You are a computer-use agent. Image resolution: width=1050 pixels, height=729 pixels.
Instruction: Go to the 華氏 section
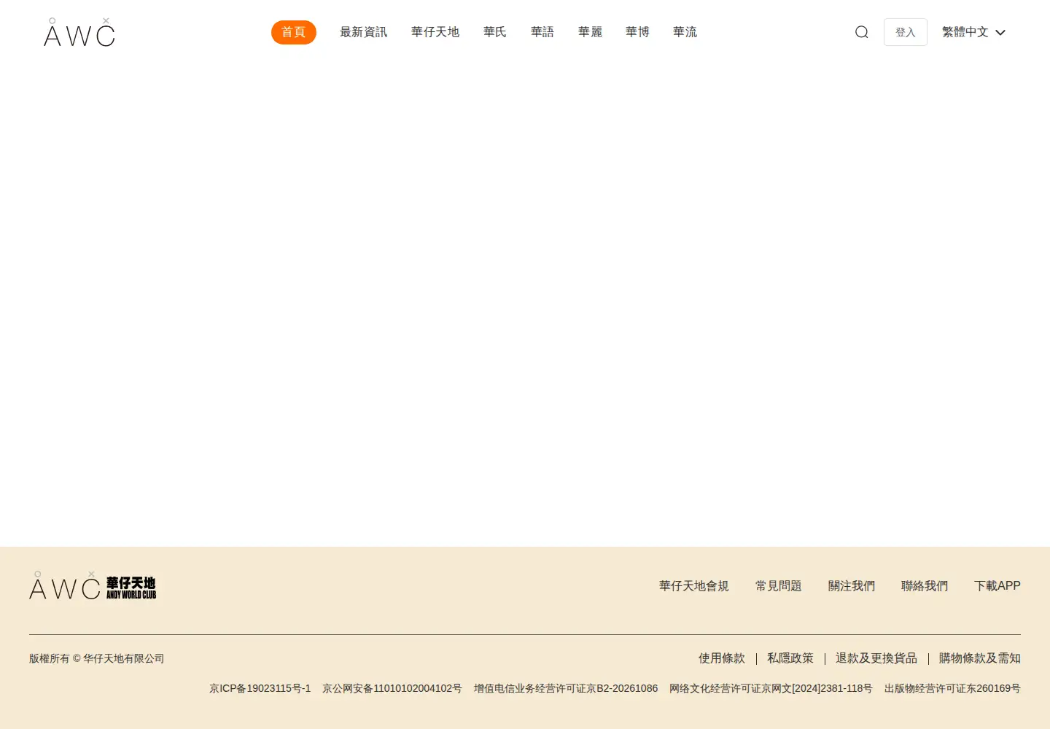pos(495,32)
